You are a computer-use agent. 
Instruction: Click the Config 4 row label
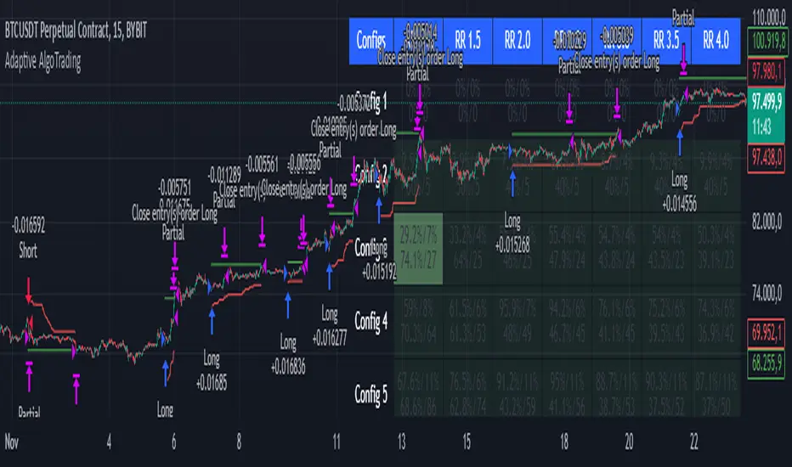pyautogui.click(x=371, y=321)
